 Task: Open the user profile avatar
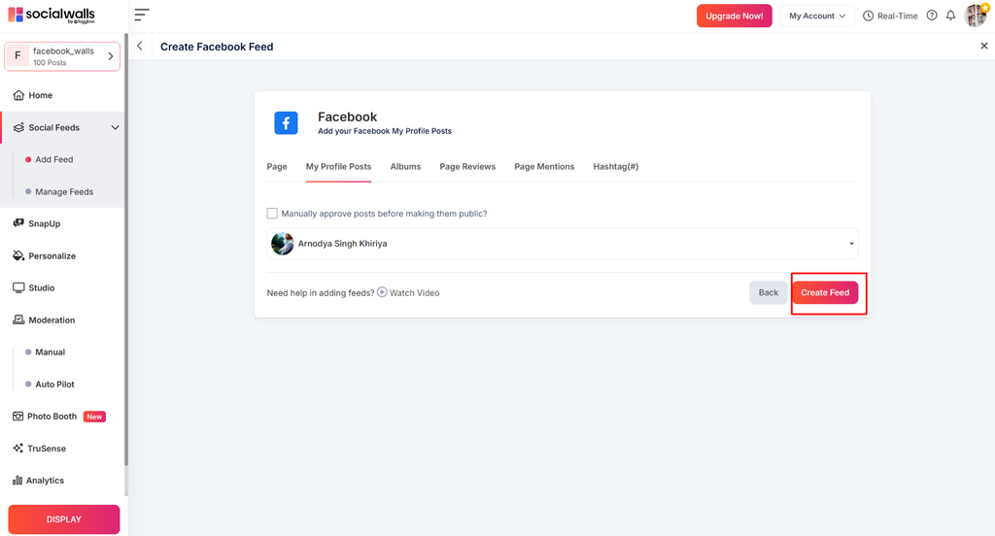pyautogui.click(x=976, y=16)
